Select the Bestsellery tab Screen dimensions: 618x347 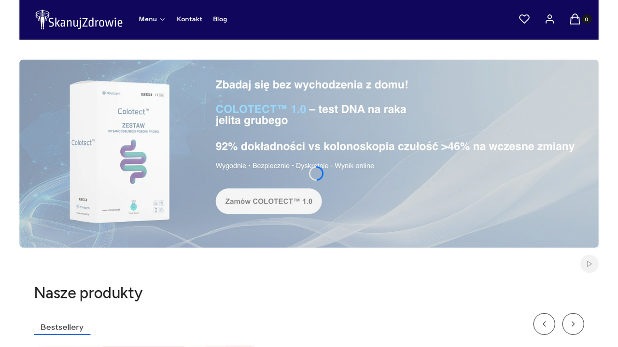click(x=62, y=327)
